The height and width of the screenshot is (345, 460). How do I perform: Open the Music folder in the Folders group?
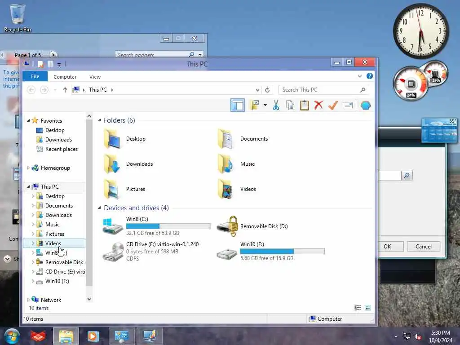click(236, 164)
